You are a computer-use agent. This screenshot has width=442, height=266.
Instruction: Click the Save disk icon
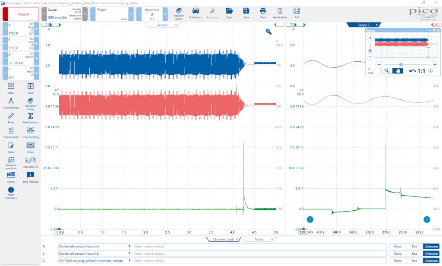246,13
